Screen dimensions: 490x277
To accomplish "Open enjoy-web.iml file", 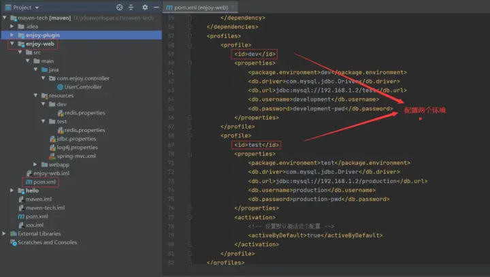I will (x=51, y=173).
